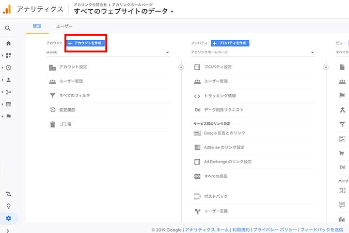The height and width of the screenshot is (233, 349).
Task: Open the akalink account dropdown
Action: click(108, 52)
